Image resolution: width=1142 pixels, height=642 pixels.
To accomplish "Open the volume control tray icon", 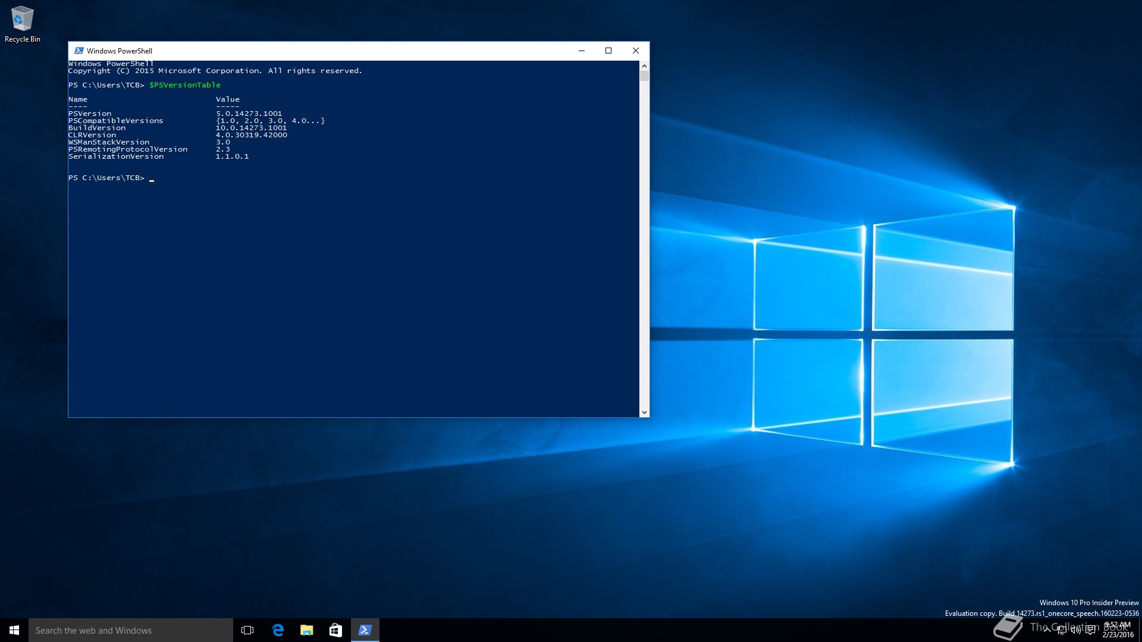I will pos(1075,630).
